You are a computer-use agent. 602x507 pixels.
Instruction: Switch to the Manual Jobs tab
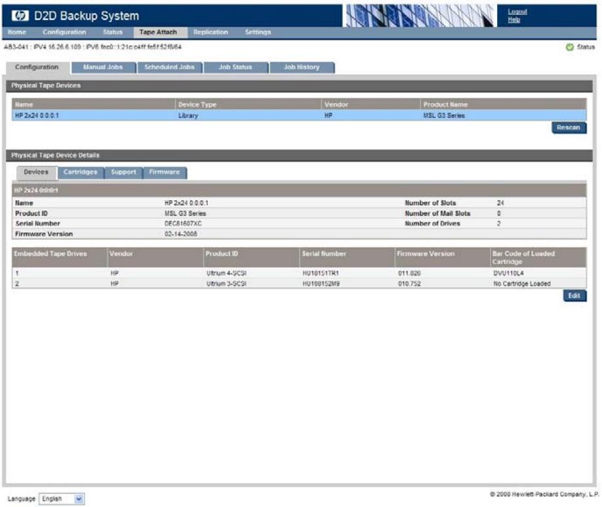pos(103,67)
